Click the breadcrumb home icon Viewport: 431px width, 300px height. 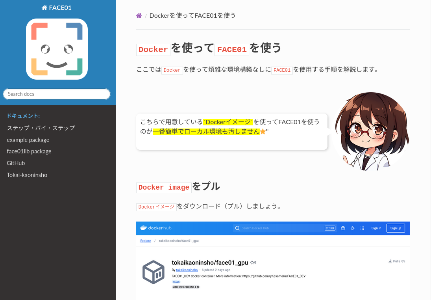pos(139,16)
